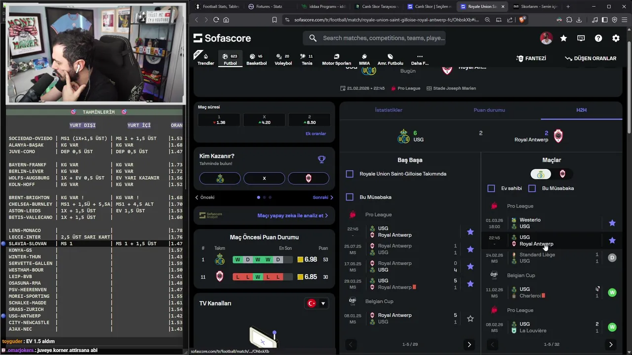Favorite the 08.01.25 Belgian Cup match
Image resolution: width=632 pixels, height=355 pixels.
pos(470,319)
